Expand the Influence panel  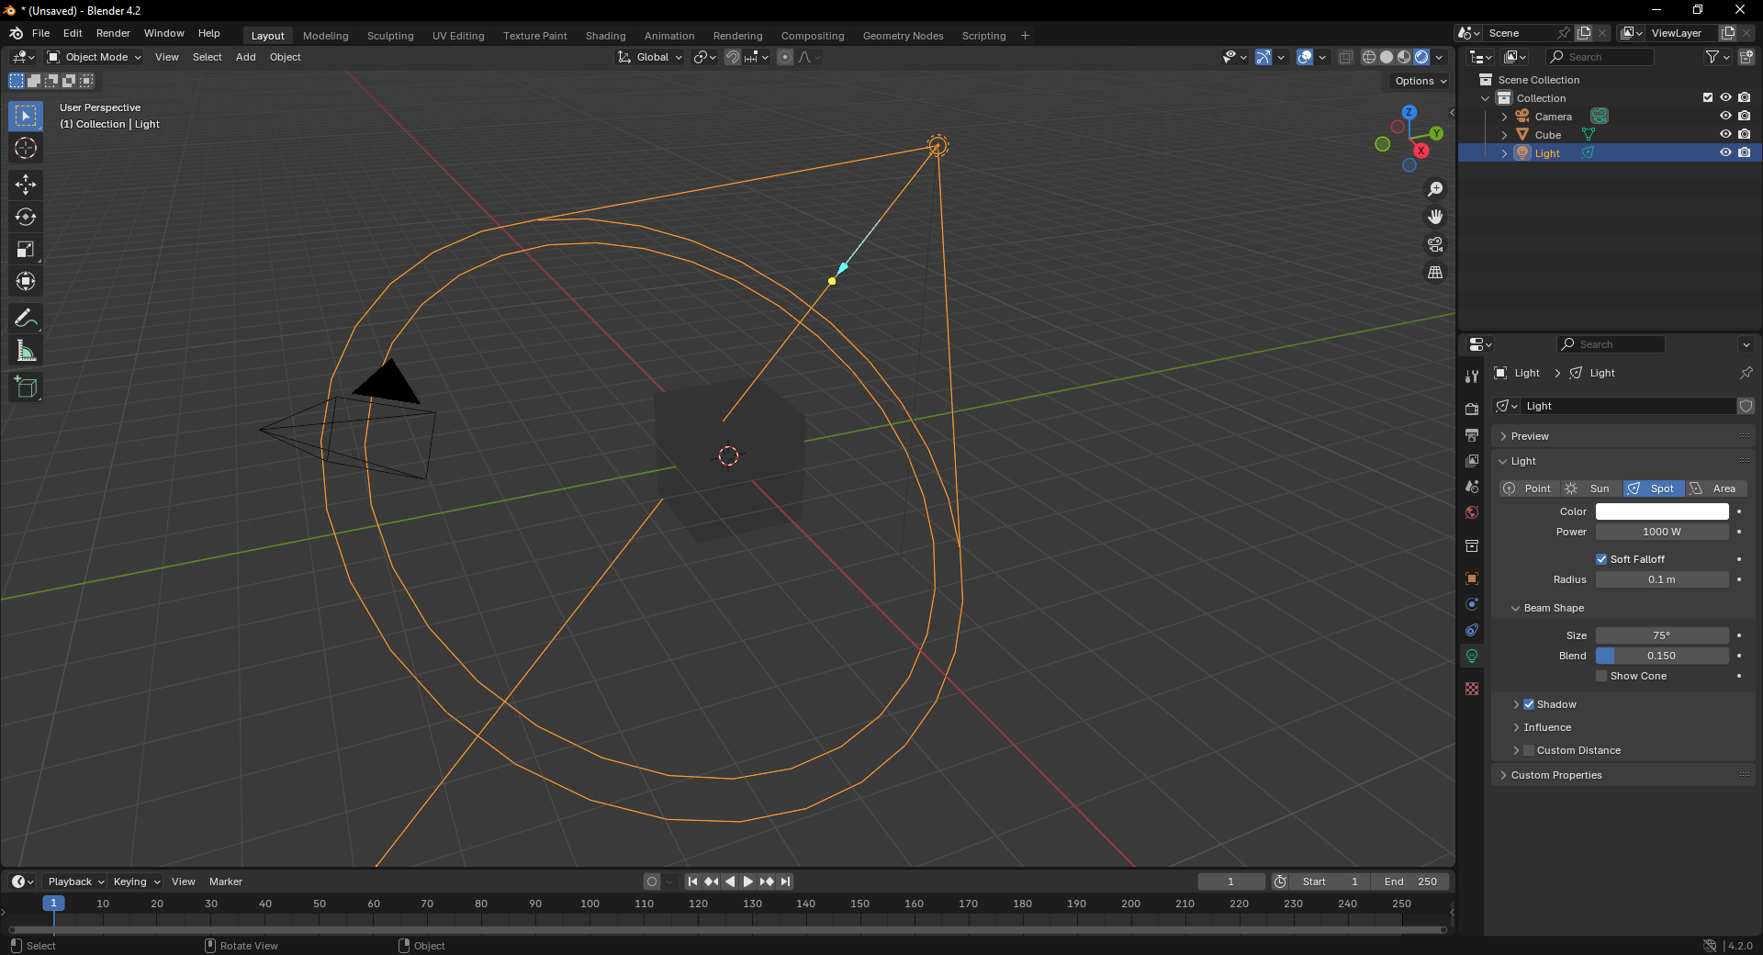coord(1547,727)
